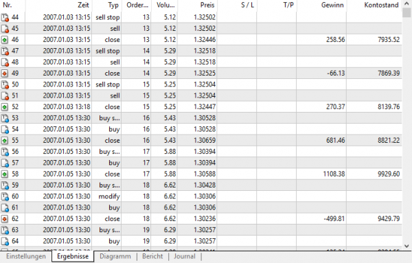Click the buy stop icon in row 53
The image size is (412, 263).
point(5,118)
